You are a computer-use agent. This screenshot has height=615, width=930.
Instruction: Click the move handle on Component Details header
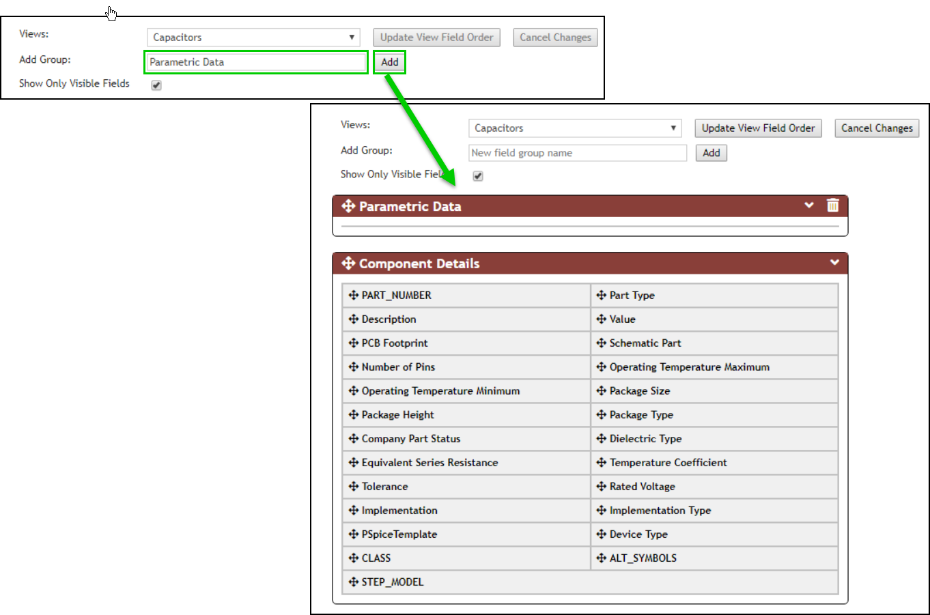(x=350, y=262)
